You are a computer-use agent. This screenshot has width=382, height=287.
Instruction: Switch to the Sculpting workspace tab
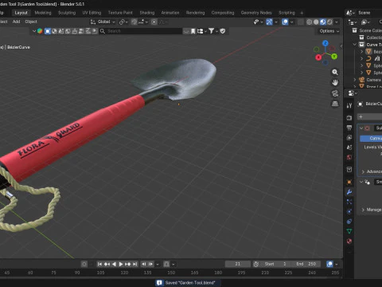click(67, 13)
